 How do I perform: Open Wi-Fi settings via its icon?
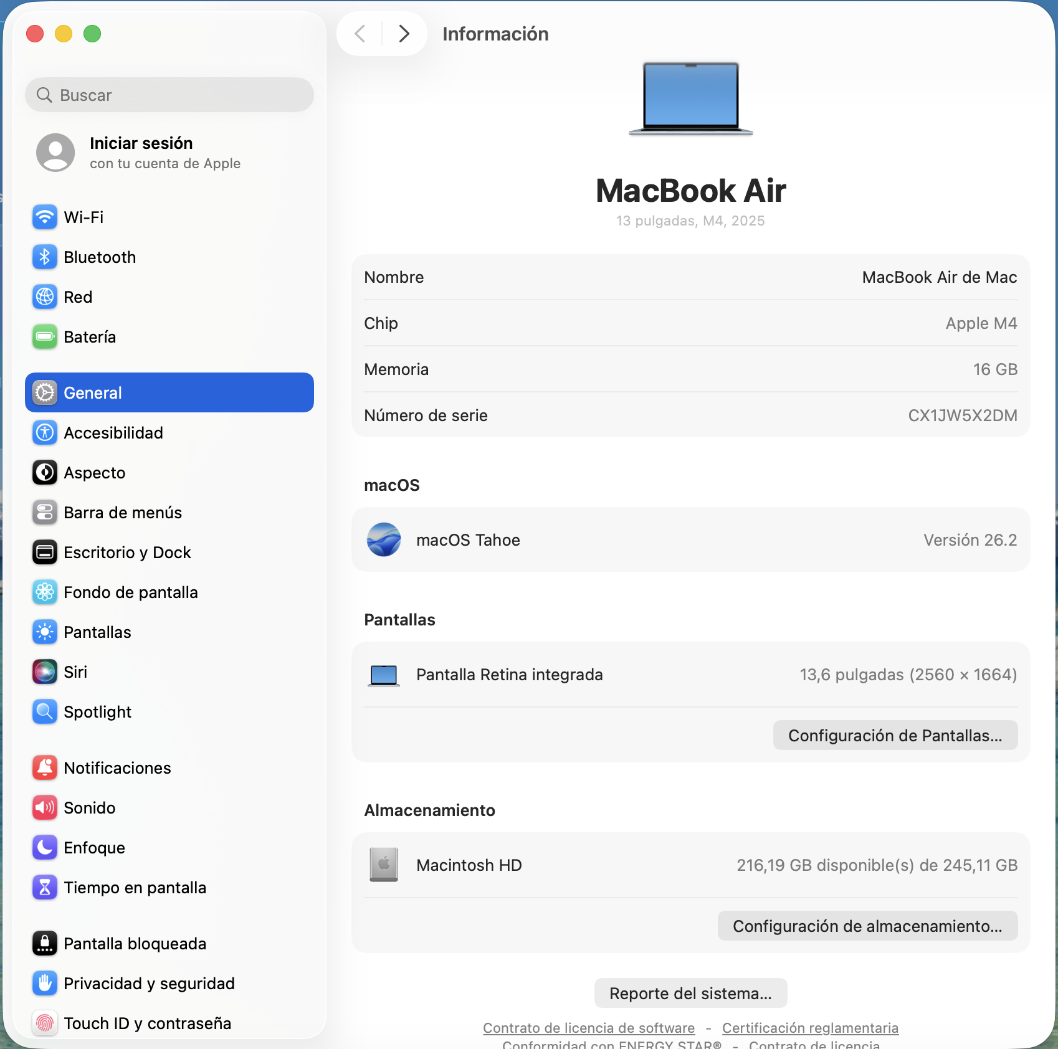pyautogui.click(x=45, y=217)
